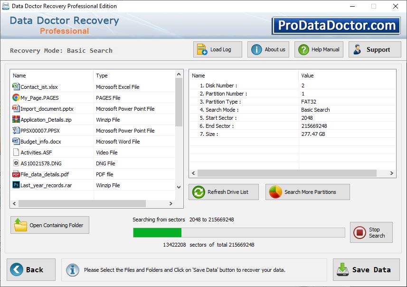Click the search progress bar
The image size is (407, 287).
coord(239,232)
